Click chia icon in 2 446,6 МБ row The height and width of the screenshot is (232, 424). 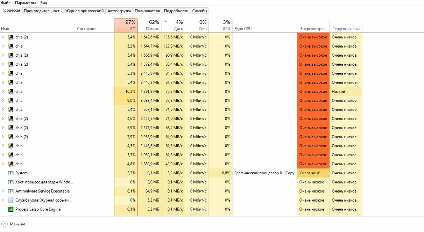10,146
